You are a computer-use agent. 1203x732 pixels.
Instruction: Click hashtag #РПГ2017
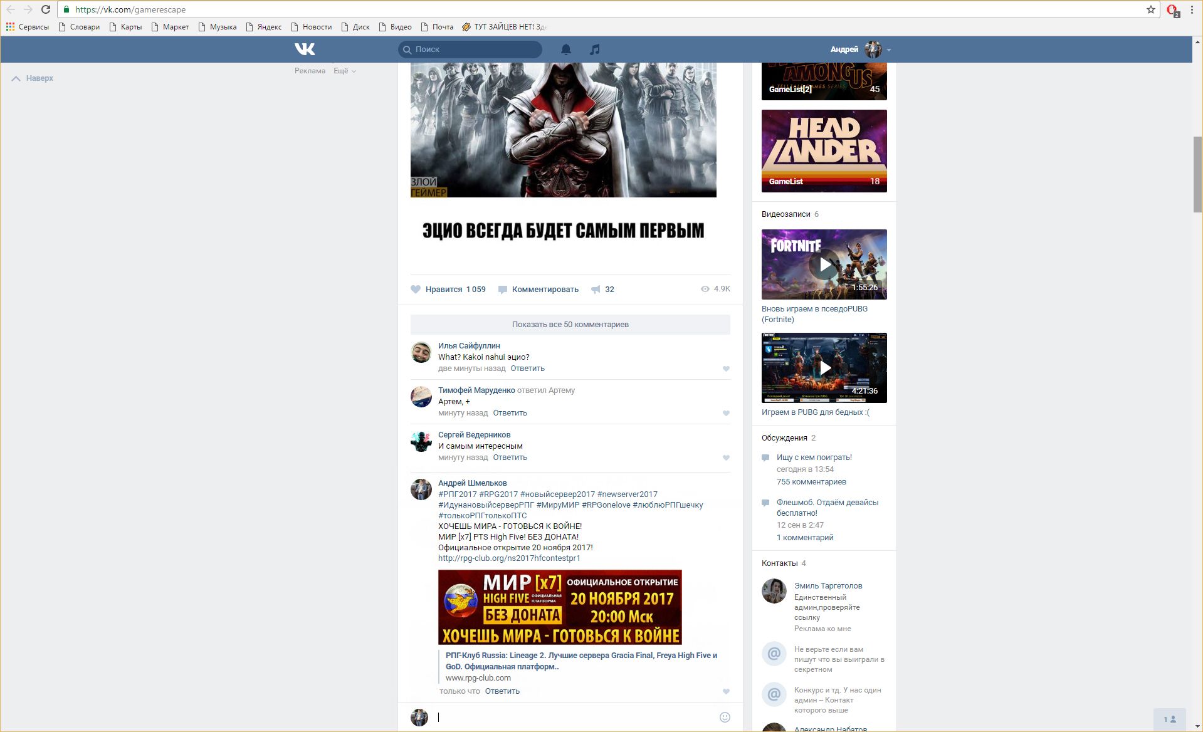coord(458,494)
